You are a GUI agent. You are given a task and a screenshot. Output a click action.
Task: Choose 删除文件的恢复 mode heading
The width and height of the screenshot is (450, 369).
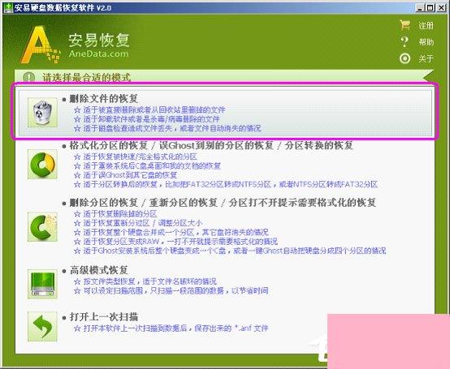point(104,99)
